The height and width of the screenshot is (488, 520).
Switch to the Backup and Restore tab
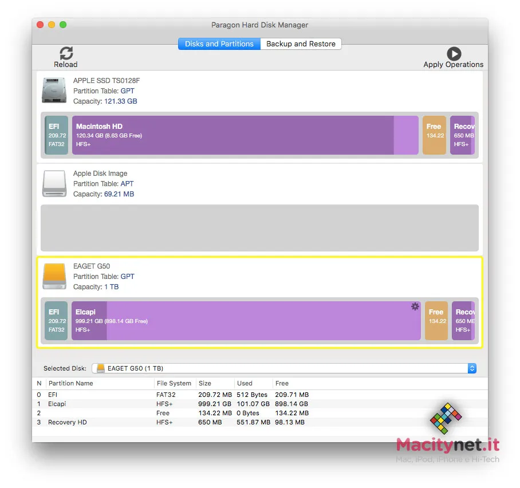[x=301, y=44]
